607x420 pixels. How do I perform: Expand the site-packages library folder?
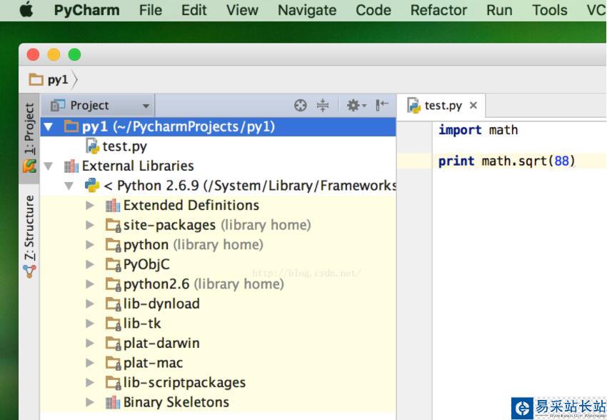tap(90, 225)
